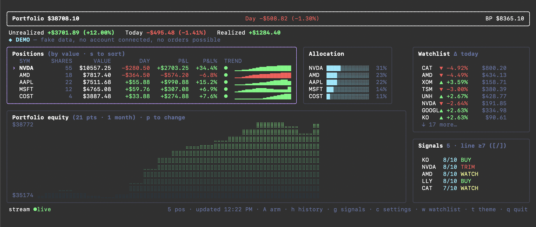This screenshot has width=536, height=227.
Task: Click the green up arrow beside KO in Watchlist
Action: 441,118
